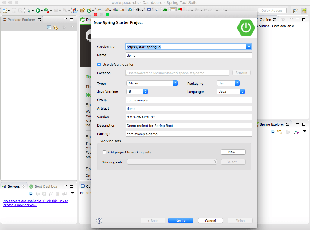The width and height of the screenshot is (310, 230).
Task: Click the Debug bug icon in main toolbar
Action: tap(29, 11)
